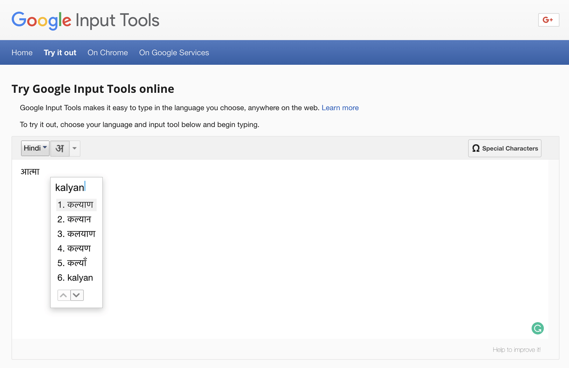The image size is (569, 368).
Task: Choose the sixth suggestion kalyan in English
Action: [x=75, y=278]
